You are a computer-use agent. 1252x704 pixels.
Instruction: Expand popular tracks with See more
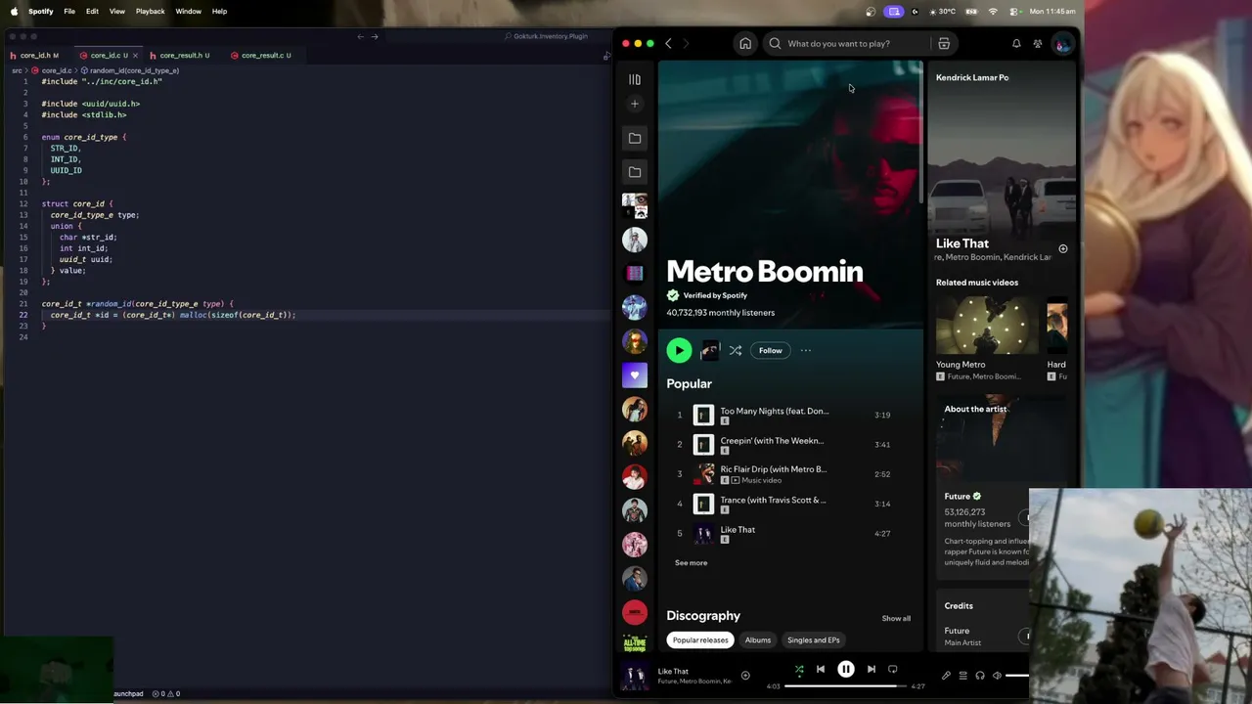[691, 563]
